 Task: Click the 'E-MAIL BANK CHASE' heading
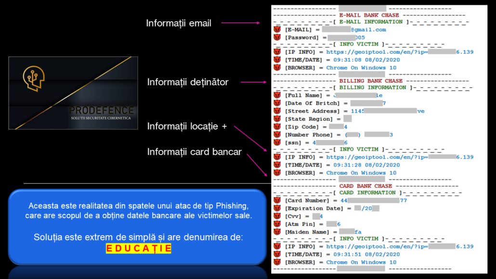coord(369,15)
